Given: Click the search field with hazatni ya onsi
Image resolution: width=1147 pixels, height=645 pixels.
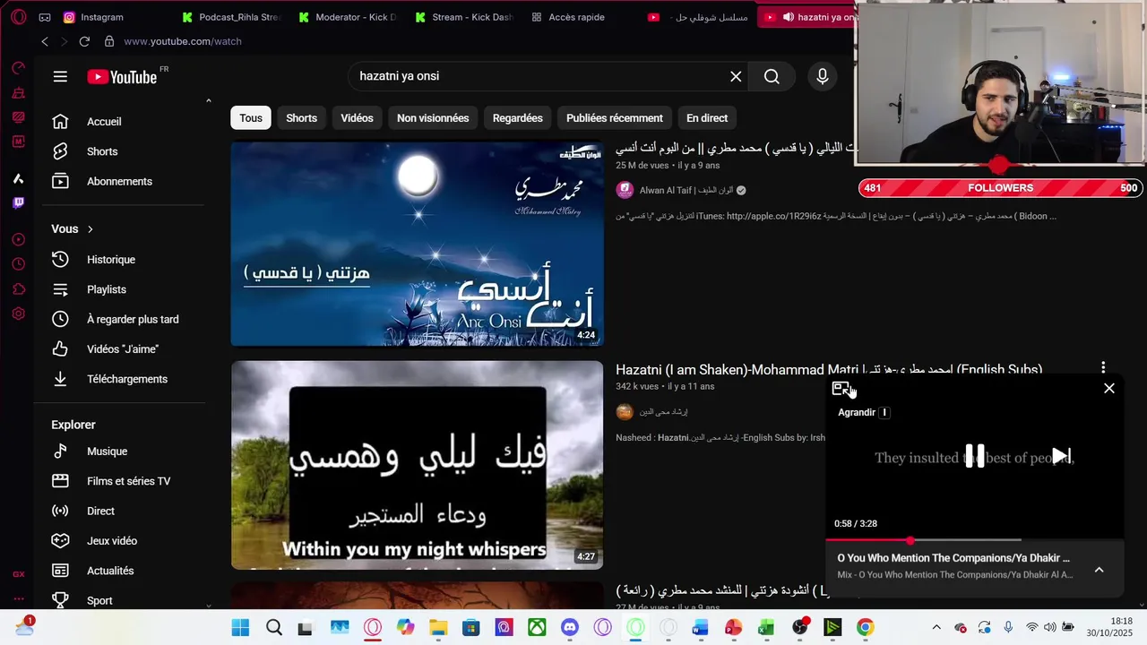Looking at the screenshot, I should pos(538,77).
